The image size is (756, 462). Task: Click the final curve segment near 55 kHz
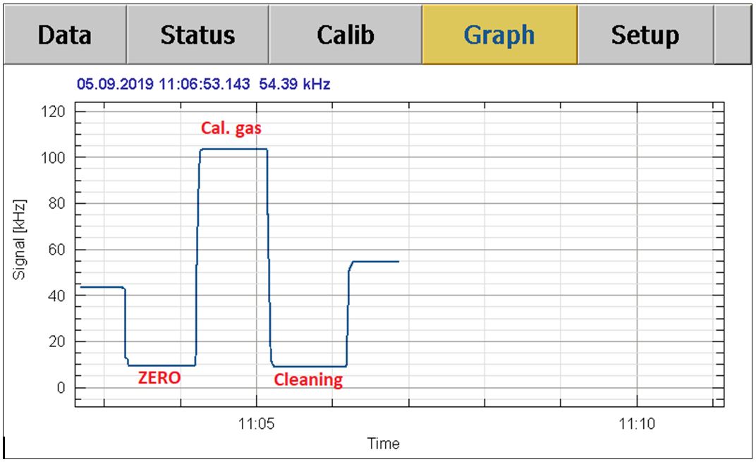tap(376, 262)
